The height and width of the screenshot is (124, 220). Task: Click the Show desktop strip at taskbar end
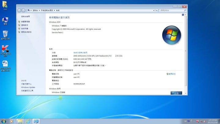click(x=219, y=121)
